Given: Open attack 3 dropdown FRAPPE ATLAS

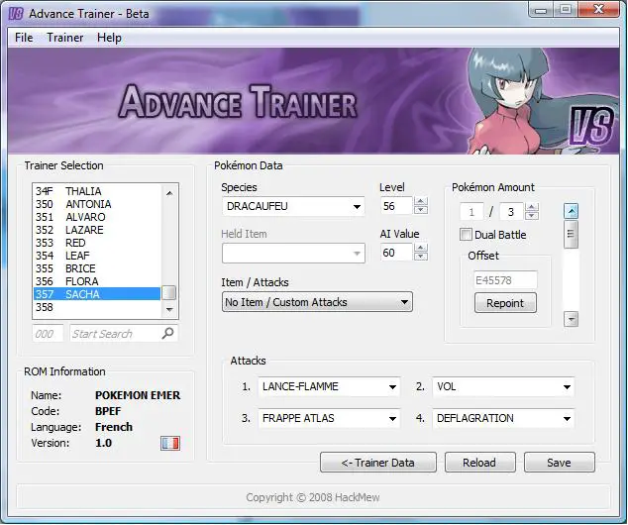Looking at the screenshot, I should (329, 418).
